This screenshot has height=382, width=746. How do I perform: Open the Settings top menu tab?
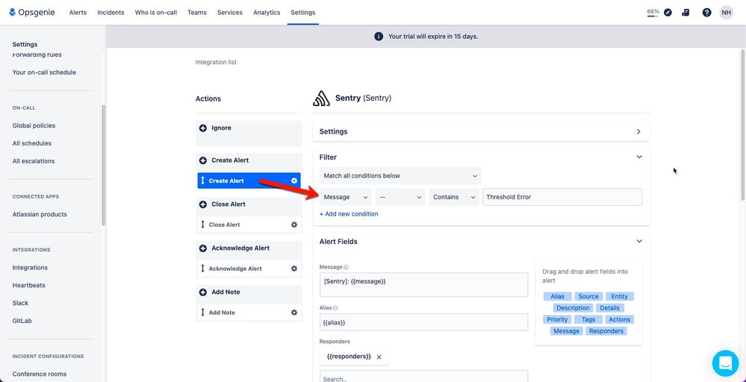coord(303,13)
